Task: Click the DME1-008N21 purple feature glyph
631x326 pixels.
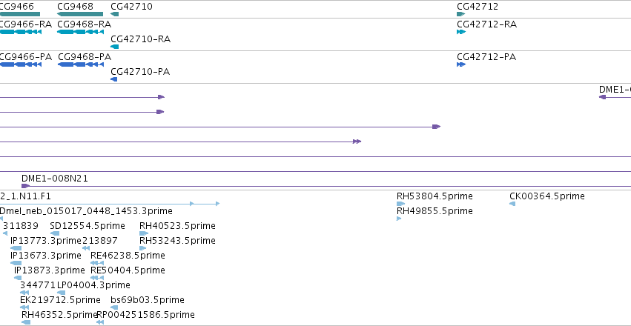Action: coord(25,186)
